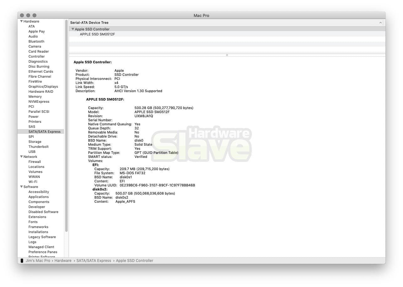Open Thunderbolt information
The image size is (403, 287).
click(x=39, y=147)
